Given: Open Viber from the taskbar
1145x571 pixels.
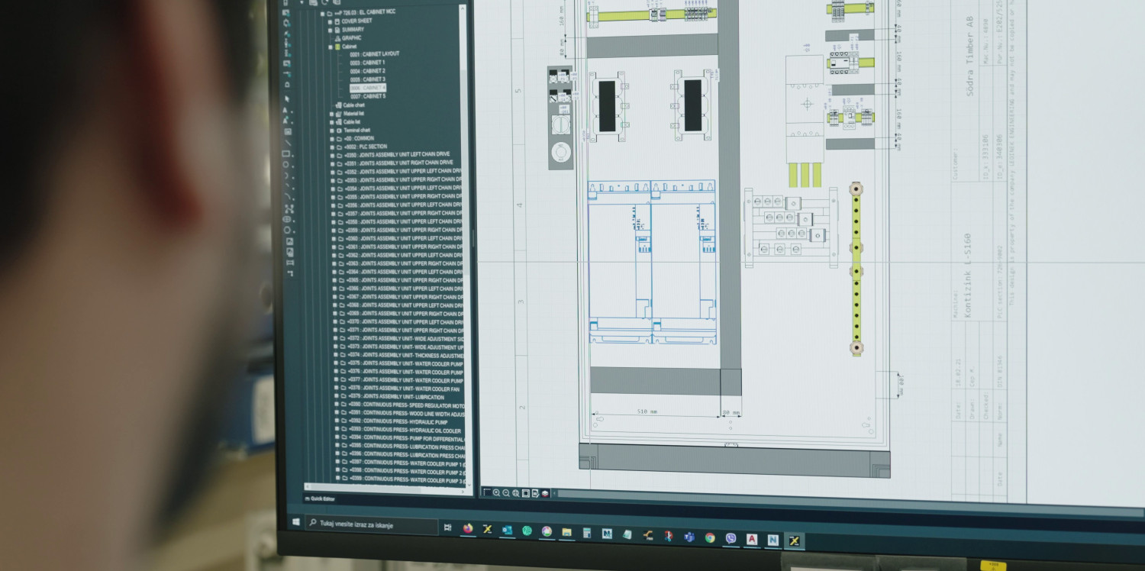Looking at the screenshot, I should click(x=731, y=538).
